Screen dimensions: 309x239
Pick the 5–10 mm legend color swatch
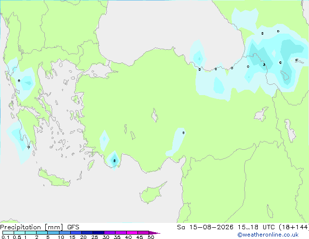tap(53, 233)
